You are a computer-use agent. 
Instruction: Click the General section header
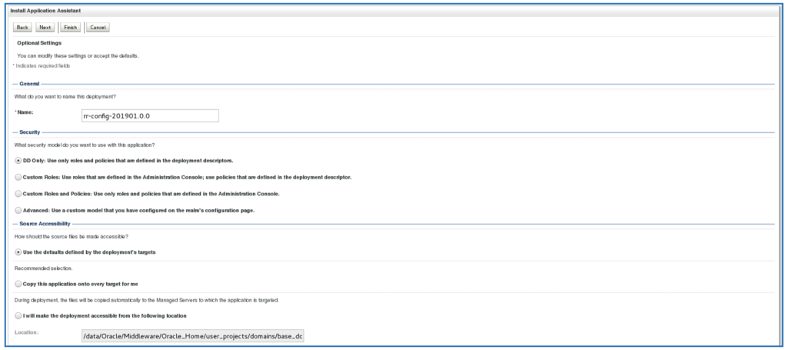[29, 84]
